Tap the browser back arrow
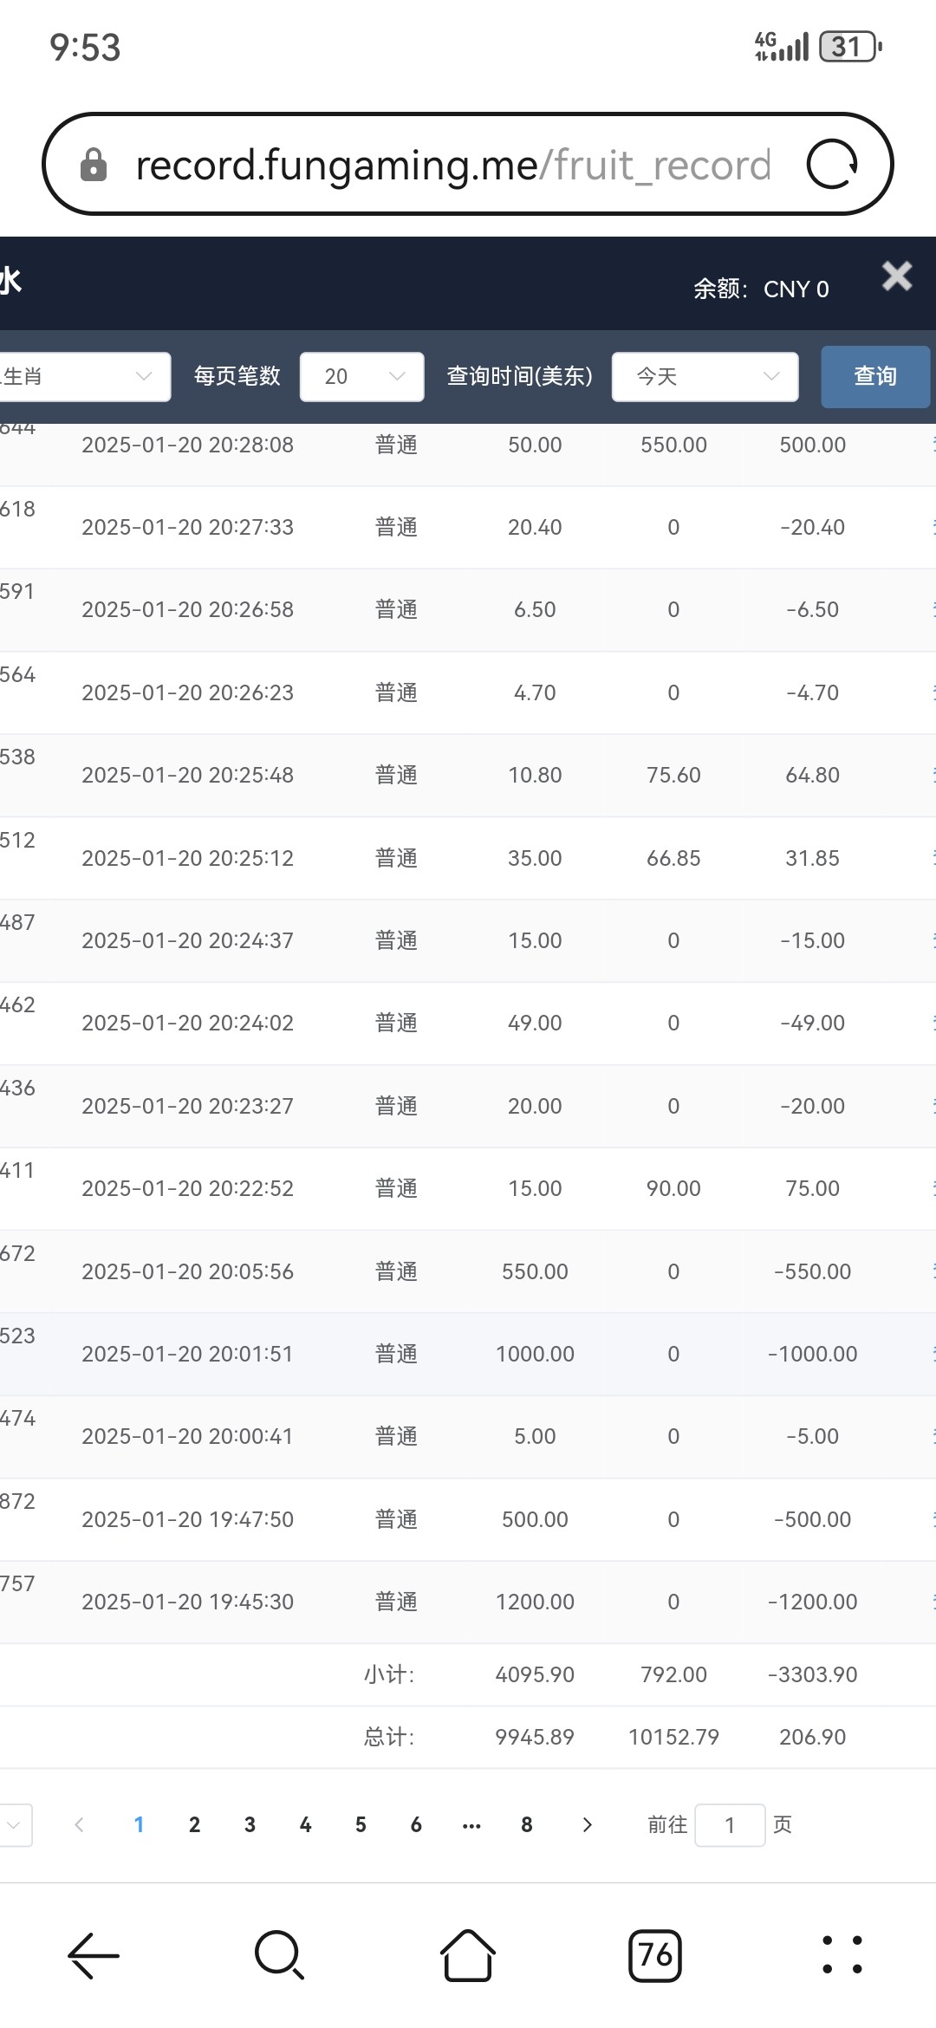936x2028 pixels. 94,1956
